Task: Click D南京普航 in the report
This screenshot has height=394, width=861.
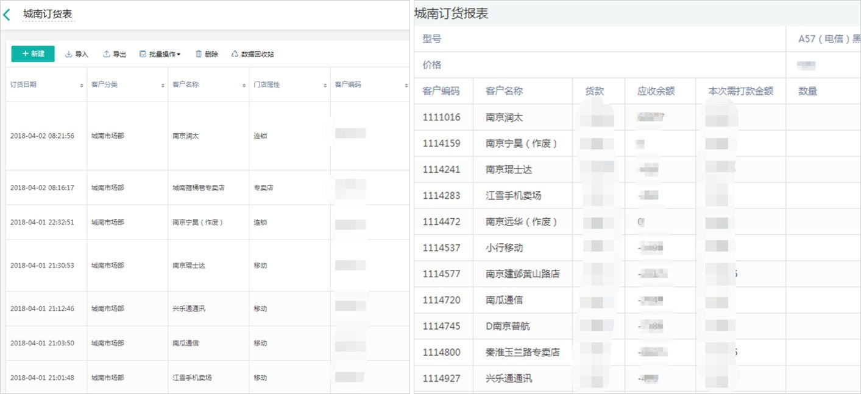Action: click(508, 327)
